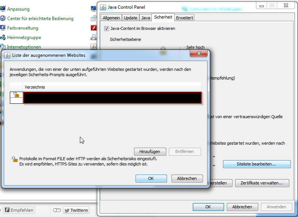Toggle the switch left of Twittern

click(x=57, y=210)
